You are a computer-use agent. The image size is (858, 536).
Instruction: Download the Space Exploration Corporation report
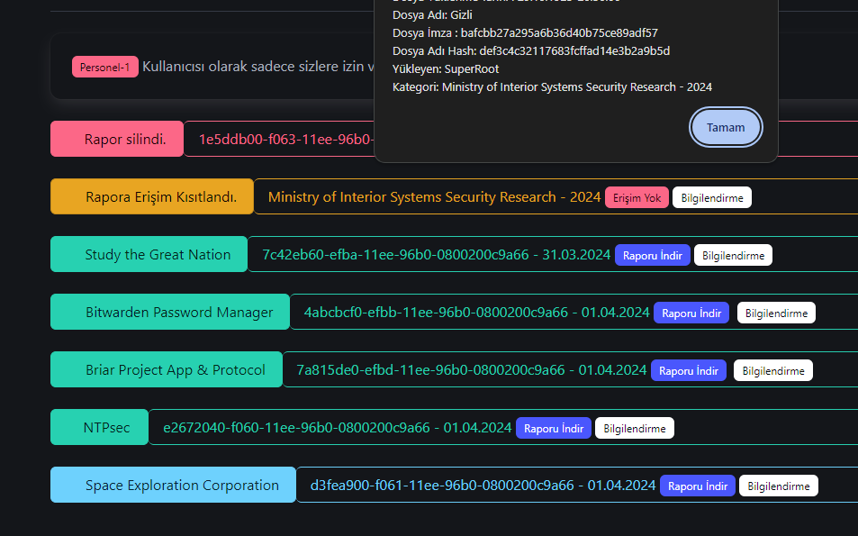click(698, 486)
